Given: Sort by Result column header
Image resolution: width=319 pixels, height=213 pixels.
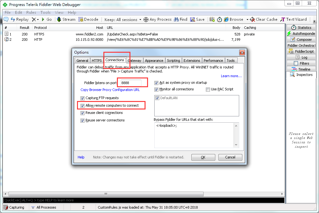Looking at the screenshot, I should [x=25, y=28].
